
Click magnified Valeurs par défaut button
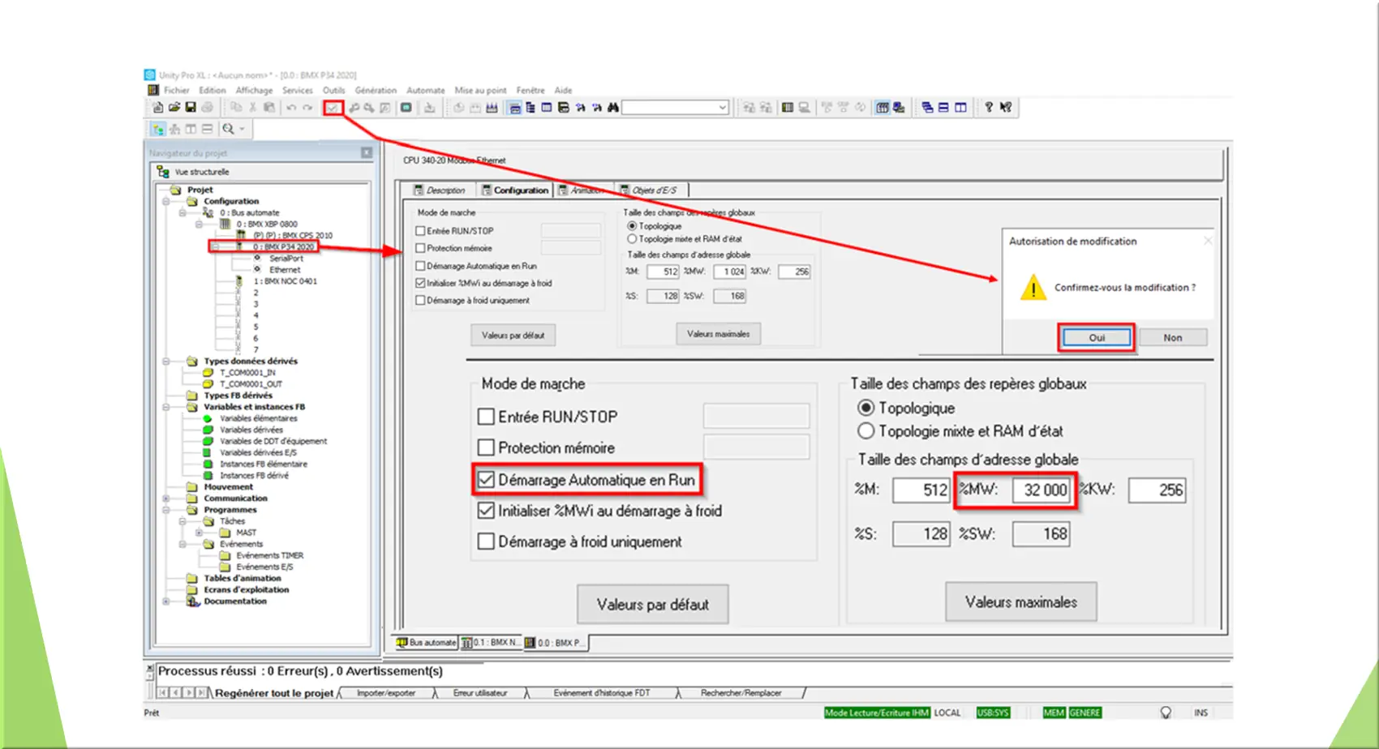point(652,605)
